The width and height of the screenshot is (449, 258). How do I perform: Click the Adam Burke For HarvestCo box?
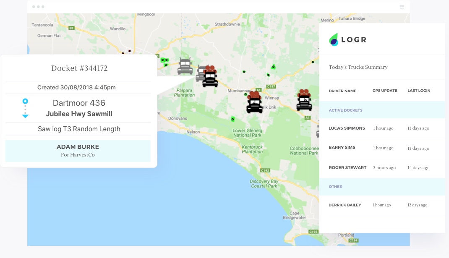(78, 151)
